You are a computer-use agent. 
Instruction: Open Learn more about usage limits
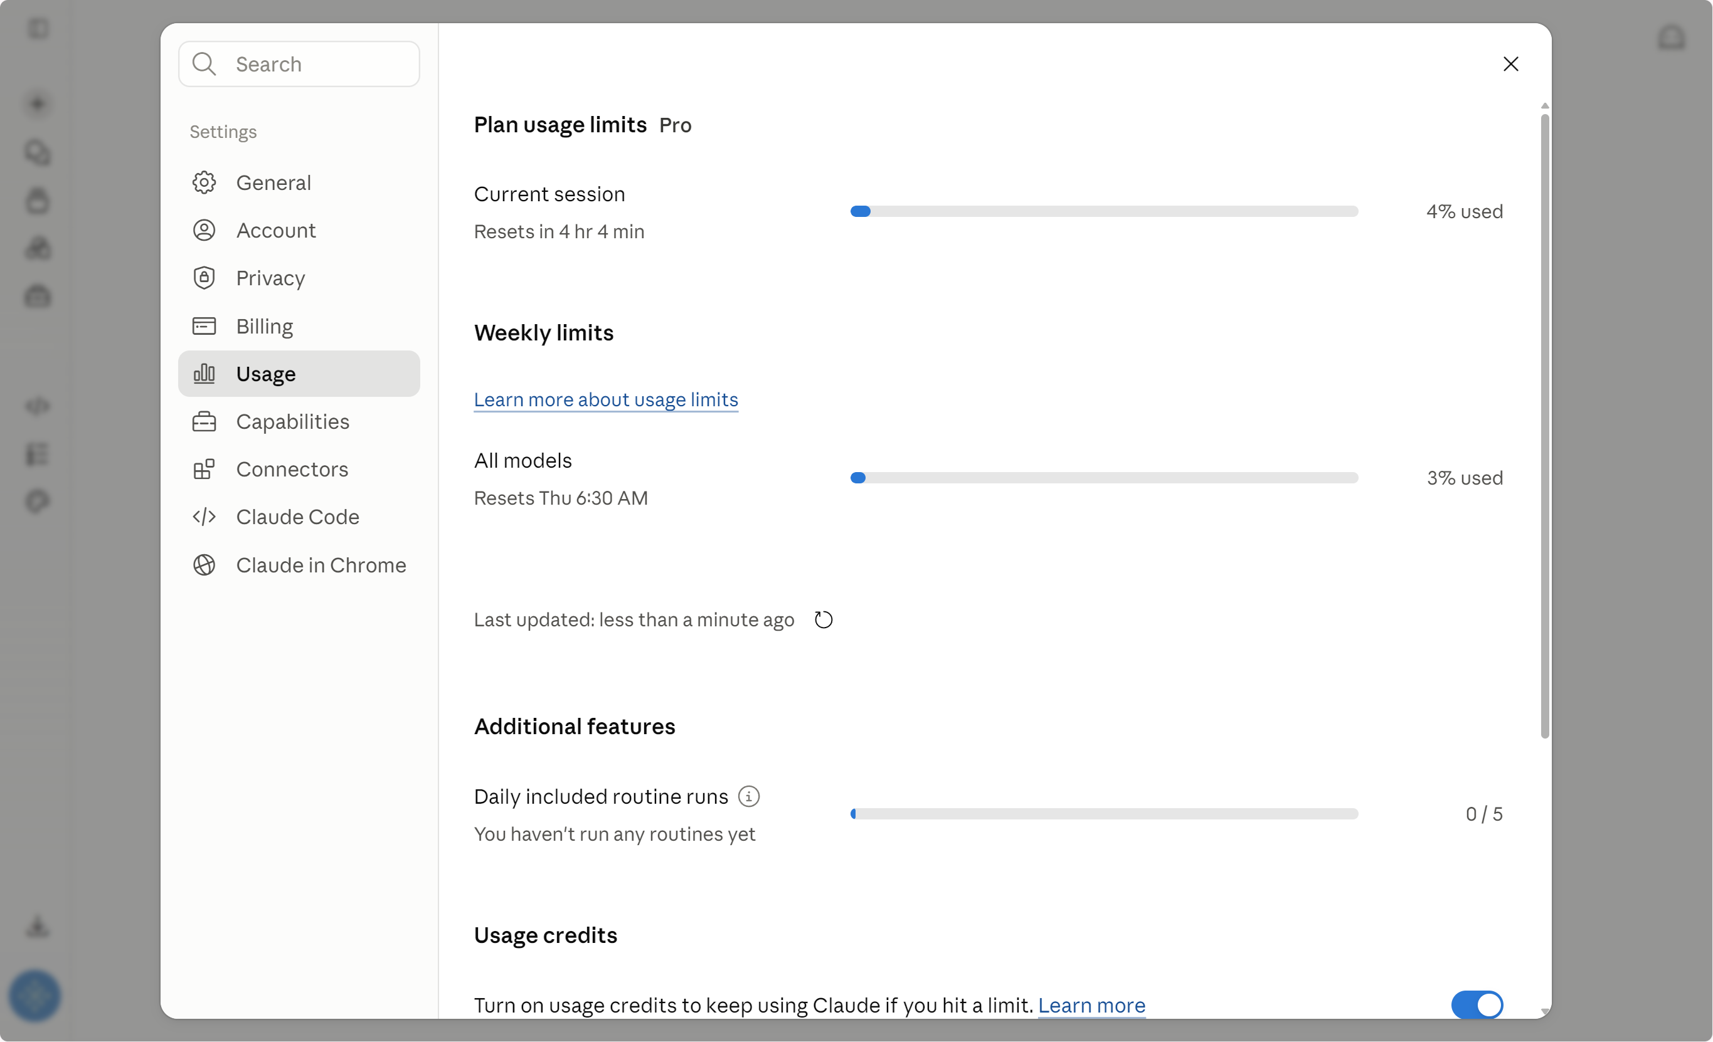point(605,399)
